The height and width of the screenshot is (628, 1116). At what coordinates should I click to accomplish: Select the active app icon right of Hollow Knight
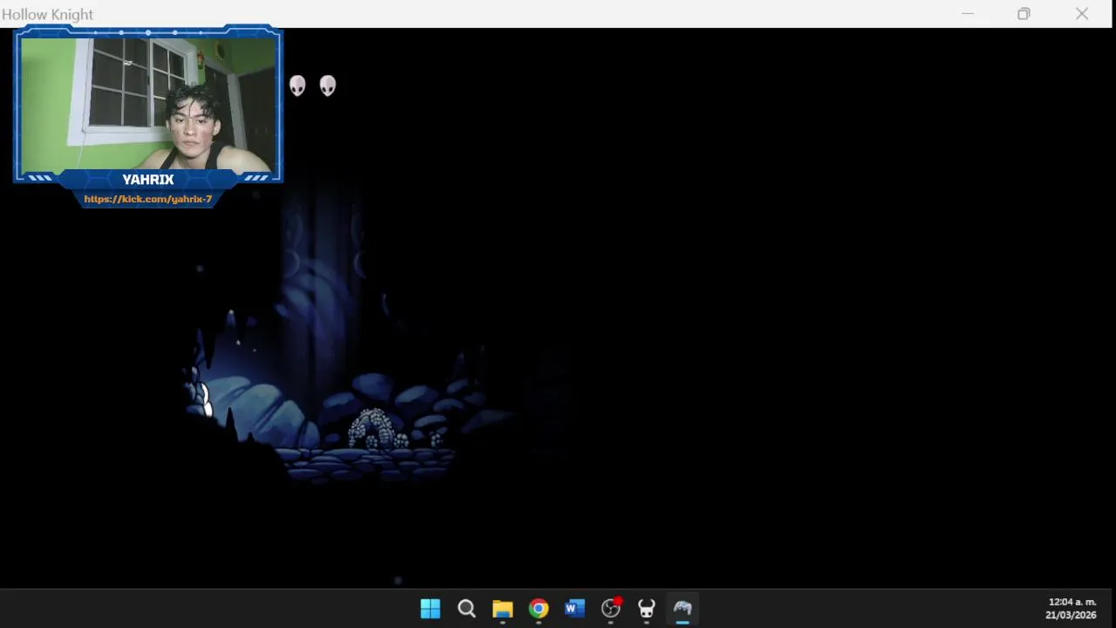point(683,608)
